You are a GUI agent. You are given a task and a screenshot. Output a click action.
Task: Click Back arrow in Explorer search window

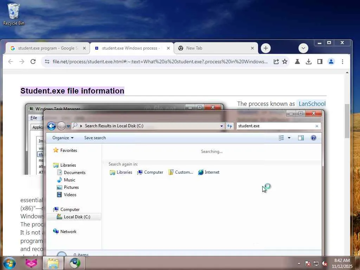pyautogui.click(x=51, y=126)
